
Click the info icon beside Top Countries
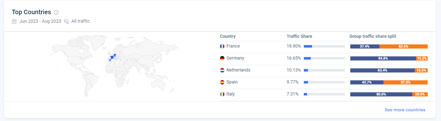[56, 12]
